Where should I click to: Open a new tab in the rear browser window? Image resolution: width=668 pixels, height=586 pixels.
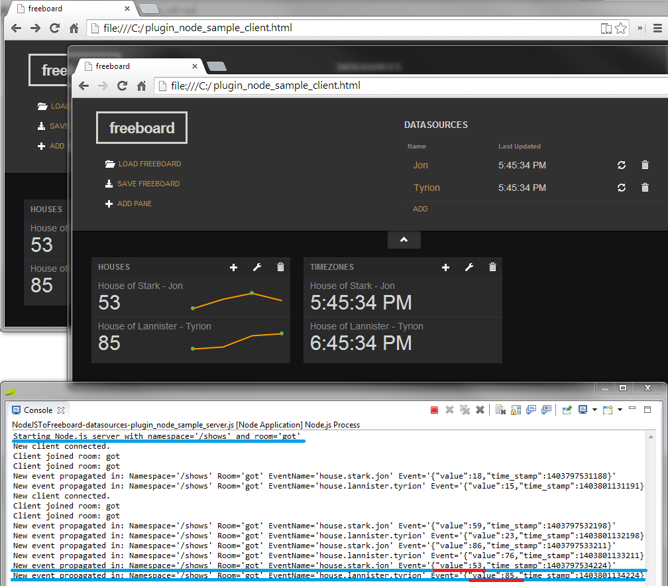[148, 9]
